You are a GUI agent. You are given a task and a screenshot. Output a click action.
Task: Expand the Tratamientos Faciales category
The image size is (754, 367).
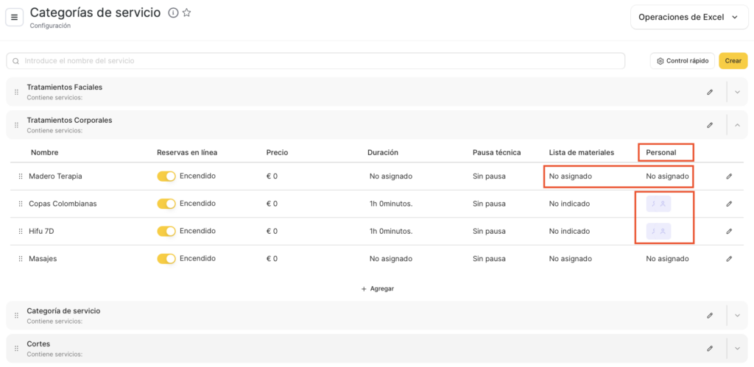click(737, 92)
